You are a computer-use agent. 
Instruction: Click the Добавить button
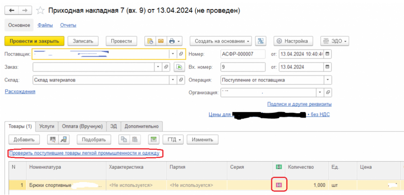pyautogui.click(x=24, y=140)
